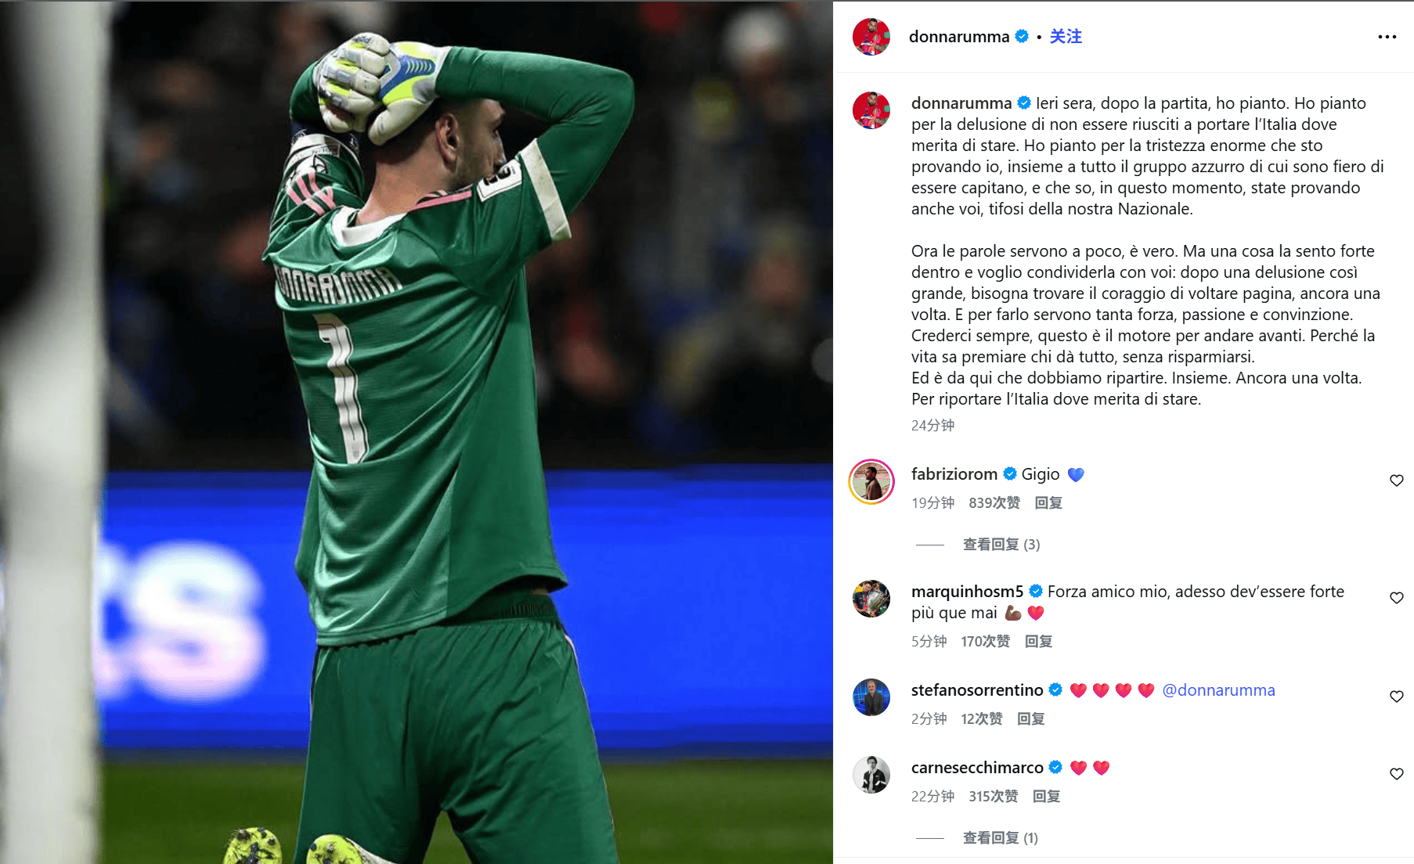The height and width of the screenshot is (864, 1414).
Task: Like marquinhosm5's comment with heart icon
Action: click(x=1396, y=598)
